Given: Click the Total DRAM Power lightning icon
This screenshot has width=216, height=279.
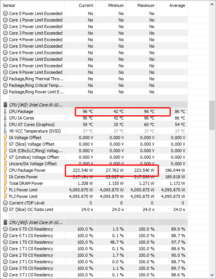Looking at the screenshot, I should point(5,183).
